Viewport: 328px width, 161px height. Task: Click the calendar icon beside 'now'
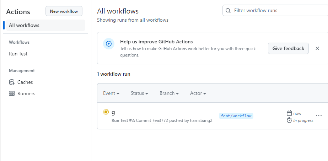click(x=289, y=113)
